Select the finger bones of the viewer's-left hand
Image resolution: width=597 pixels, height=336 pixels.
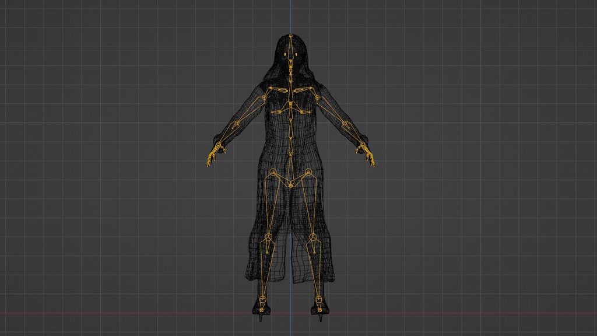(x=212, y=157)
